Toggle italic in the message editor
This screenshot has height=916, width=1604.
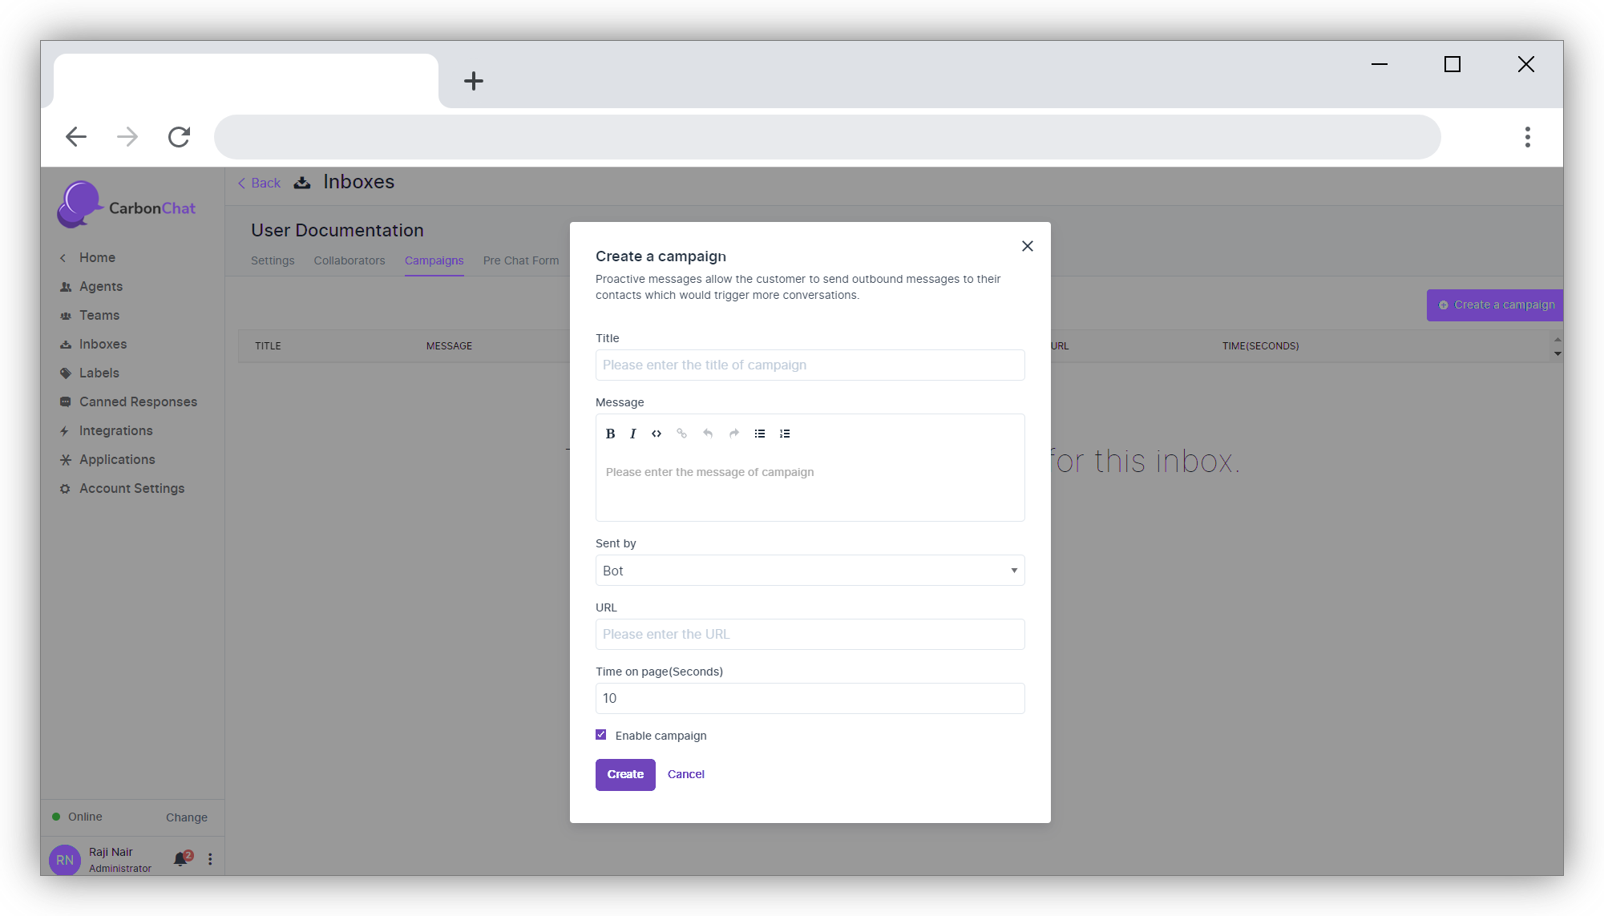[x=632, y=434]
